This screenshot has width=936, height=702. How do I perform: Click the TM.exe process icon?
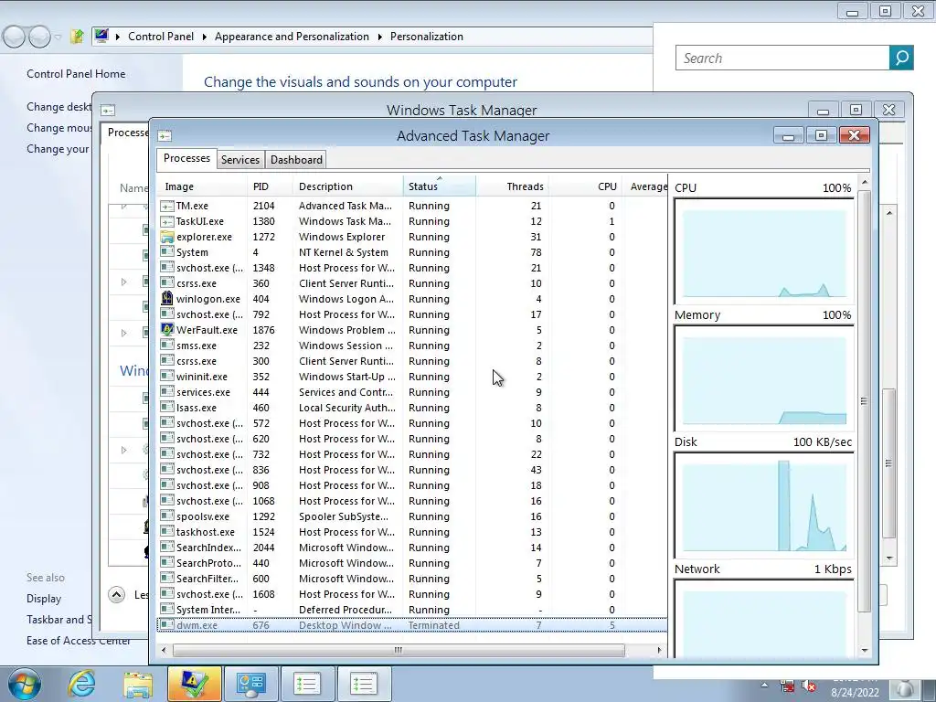pyautogui.click(x=167, y=206)
